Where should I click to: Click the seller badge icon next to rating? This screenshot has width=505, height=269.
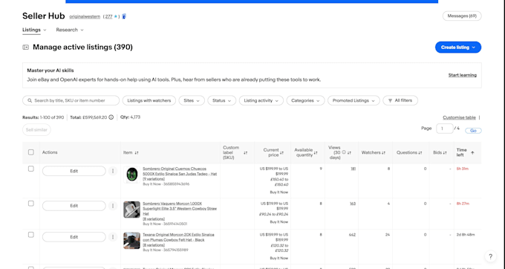124,16
